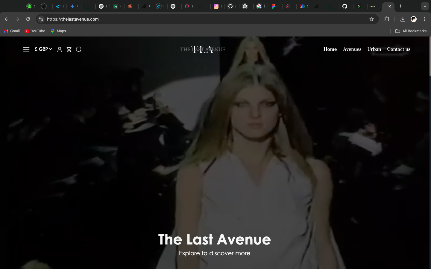This screenshot has height=269, width=431.
Task: Open the browser extensions puzzle icon
Action: 387,19
